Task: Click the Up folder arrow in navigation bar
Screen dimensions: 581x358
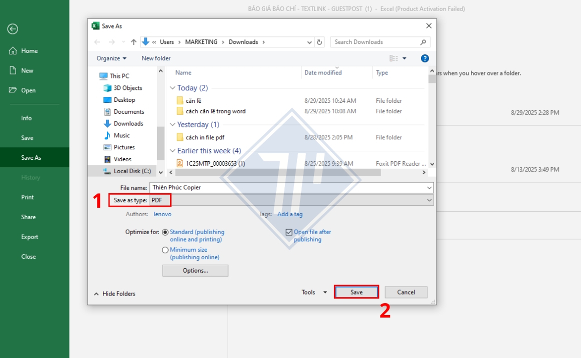Action: pos(133,42)
